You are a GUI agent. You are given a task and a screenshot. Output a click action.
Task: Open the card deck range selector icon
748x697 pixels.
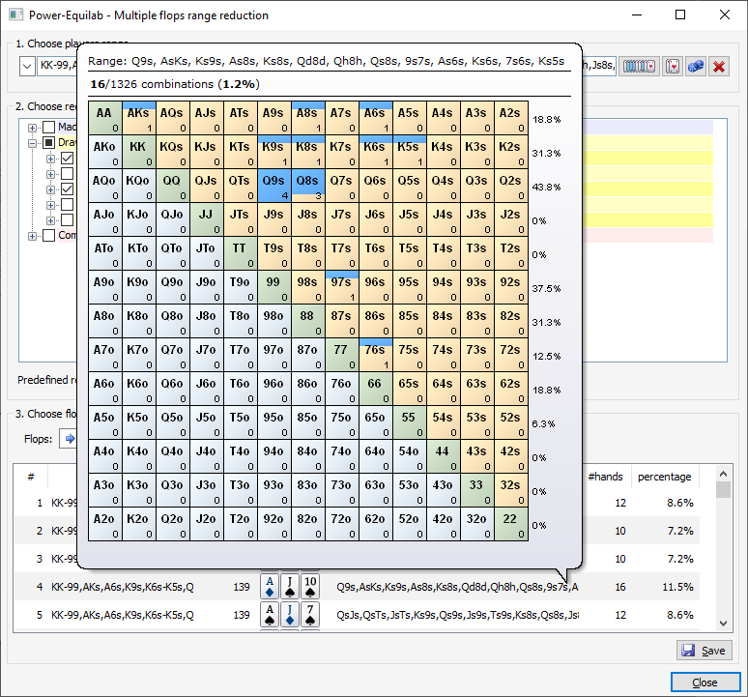coord(639,67)
